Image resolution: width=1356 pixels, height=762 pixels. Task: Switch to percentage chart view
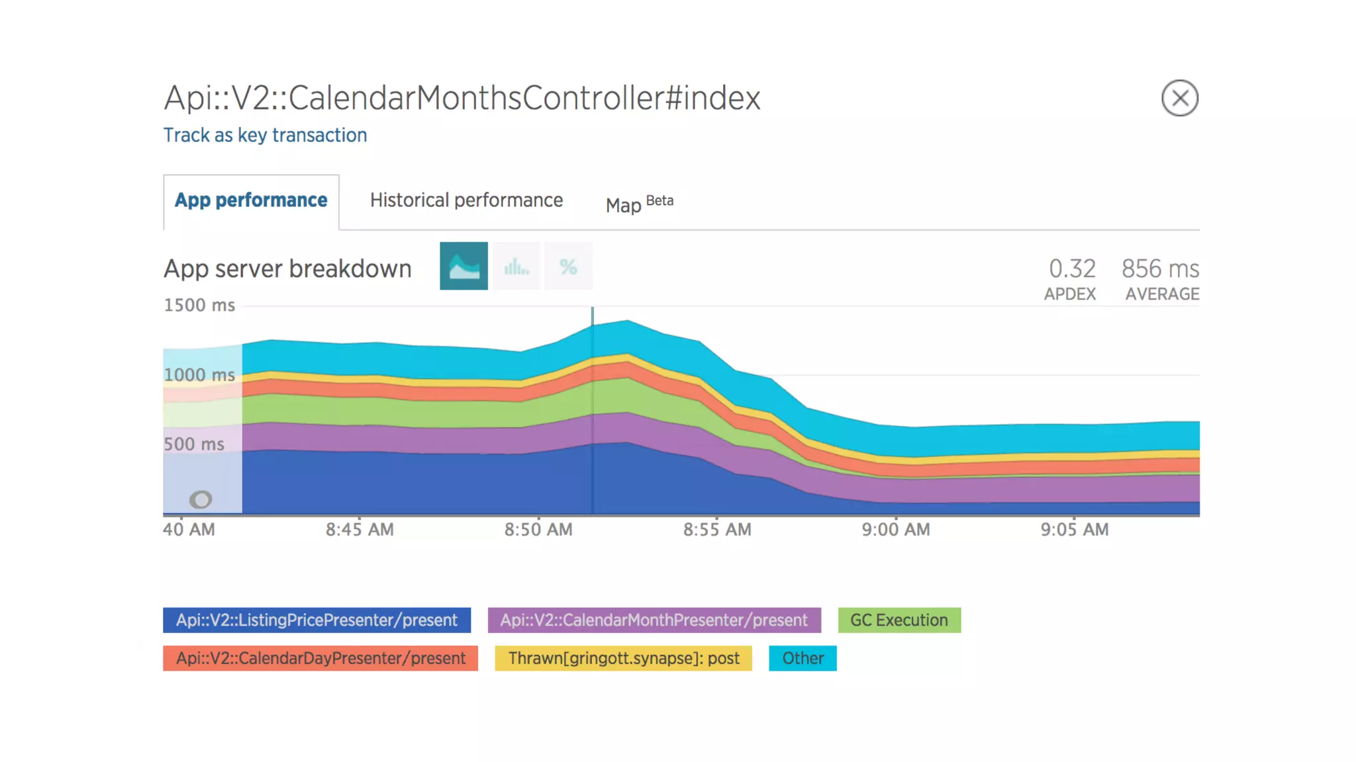tap(568, 266)
